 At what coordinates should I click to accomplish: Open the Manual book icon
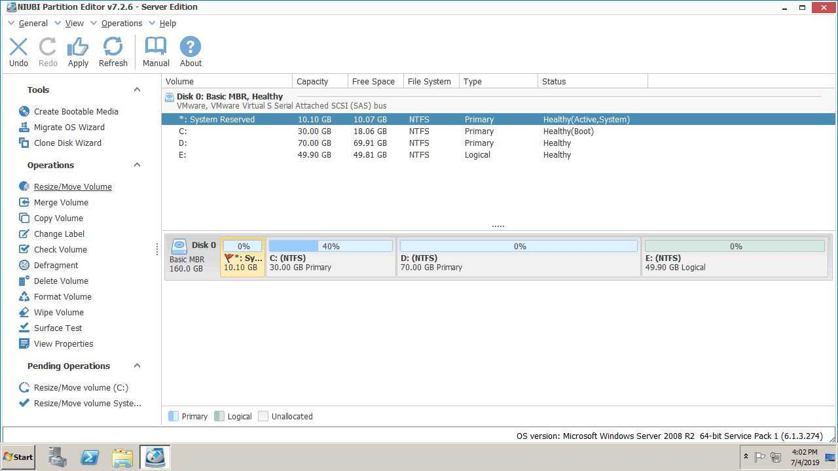[x=156, y=52]
